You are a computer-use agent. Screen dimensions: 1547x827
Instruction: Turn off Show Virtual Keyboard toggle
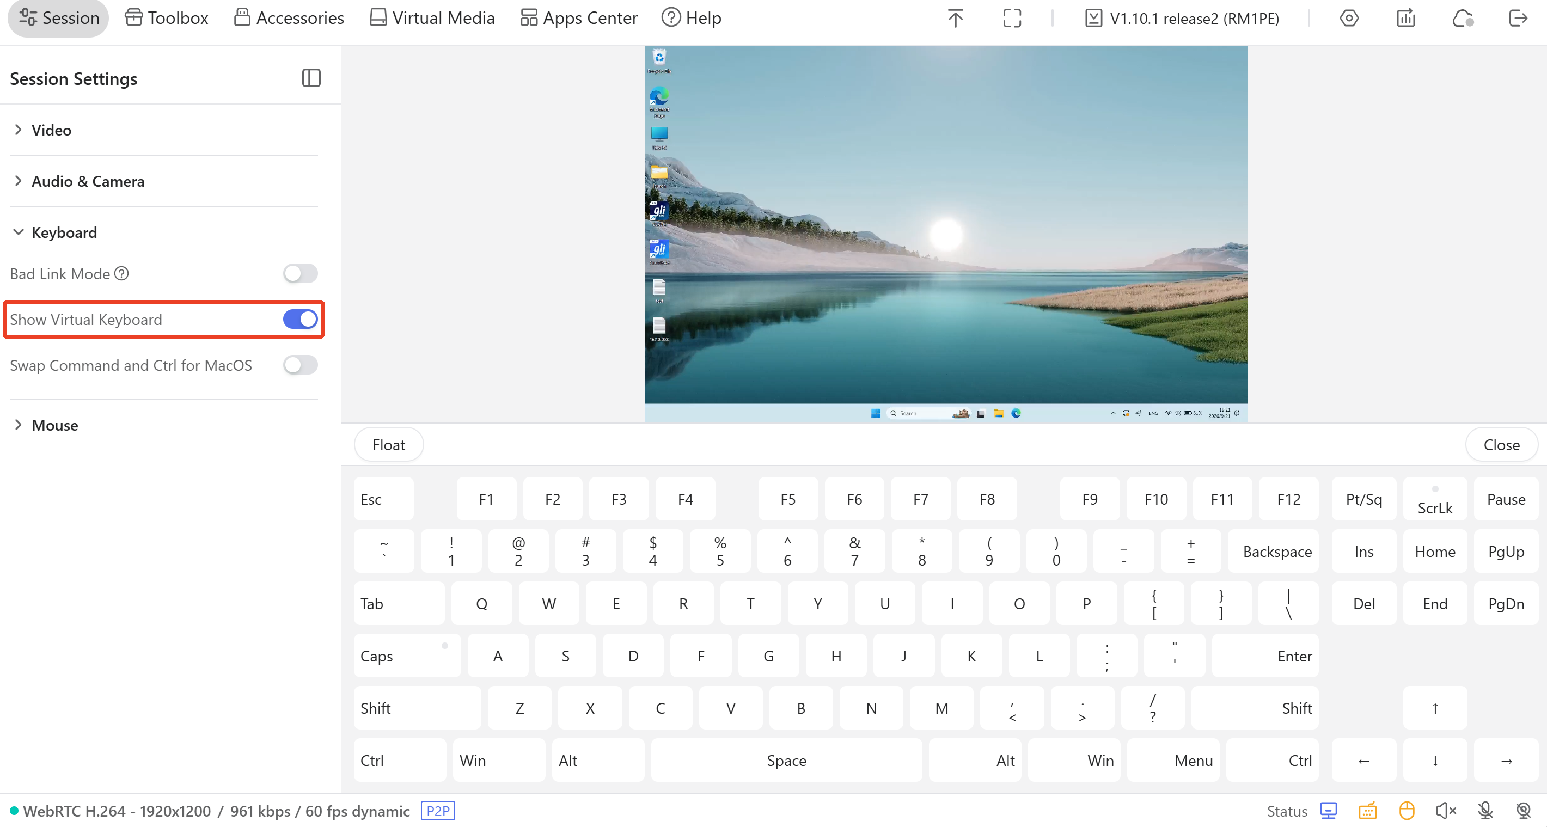(x=300, y=320)
